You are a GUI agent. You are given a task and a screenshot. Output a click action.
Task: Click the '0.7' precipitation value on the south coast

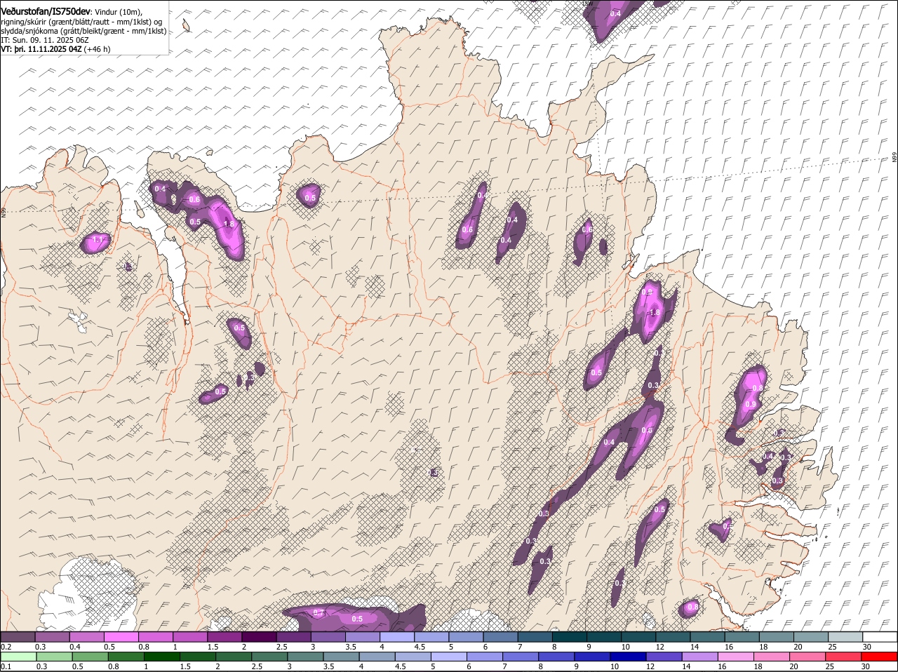pos(319,613)
